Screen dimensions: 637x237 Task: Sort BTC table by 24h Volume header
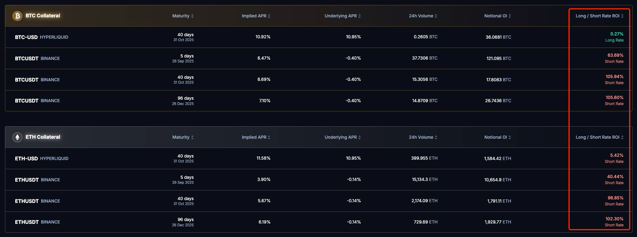coord(421,16)
